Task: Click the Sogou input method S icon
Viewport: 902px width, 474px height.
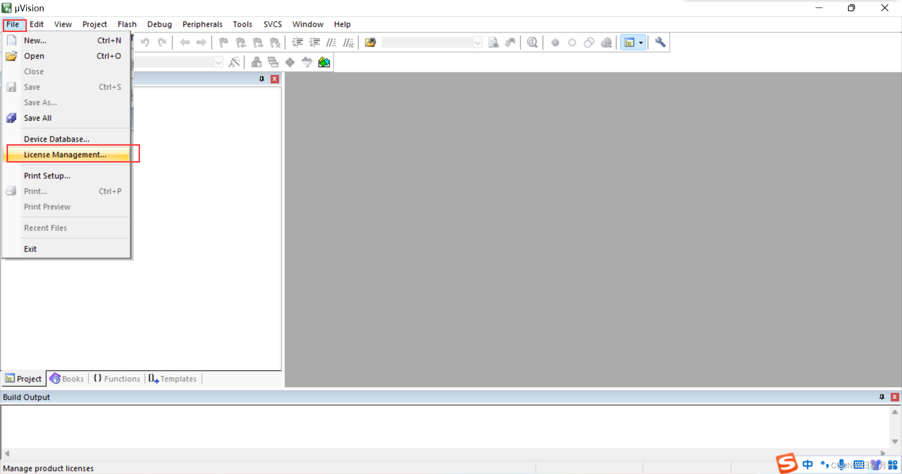Action: 787,463
